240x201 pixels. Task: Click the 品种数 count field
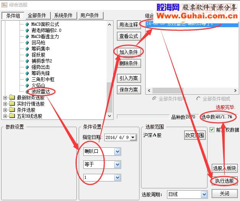192,117
